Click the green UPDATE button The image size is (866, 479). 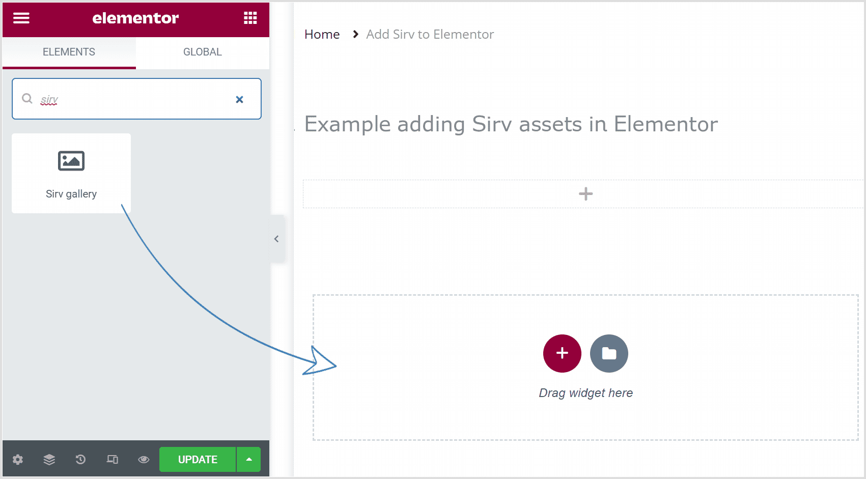coord(198,459)
